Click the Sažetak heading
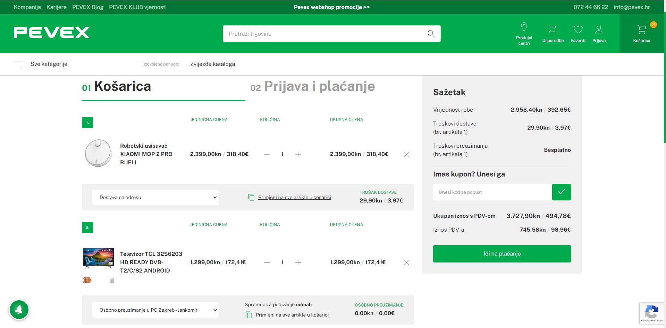Viewport: 666px width, 328px height. click(x=449, y=92)
